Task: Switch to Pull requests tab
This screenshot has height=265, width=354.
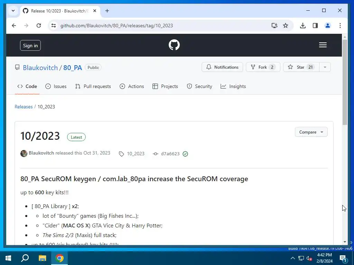Action: click(93, 86)
